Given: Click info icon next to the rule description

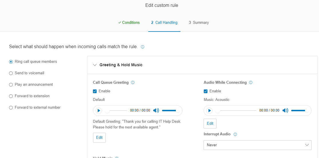Looking at the screenshot, I should 143,47.
